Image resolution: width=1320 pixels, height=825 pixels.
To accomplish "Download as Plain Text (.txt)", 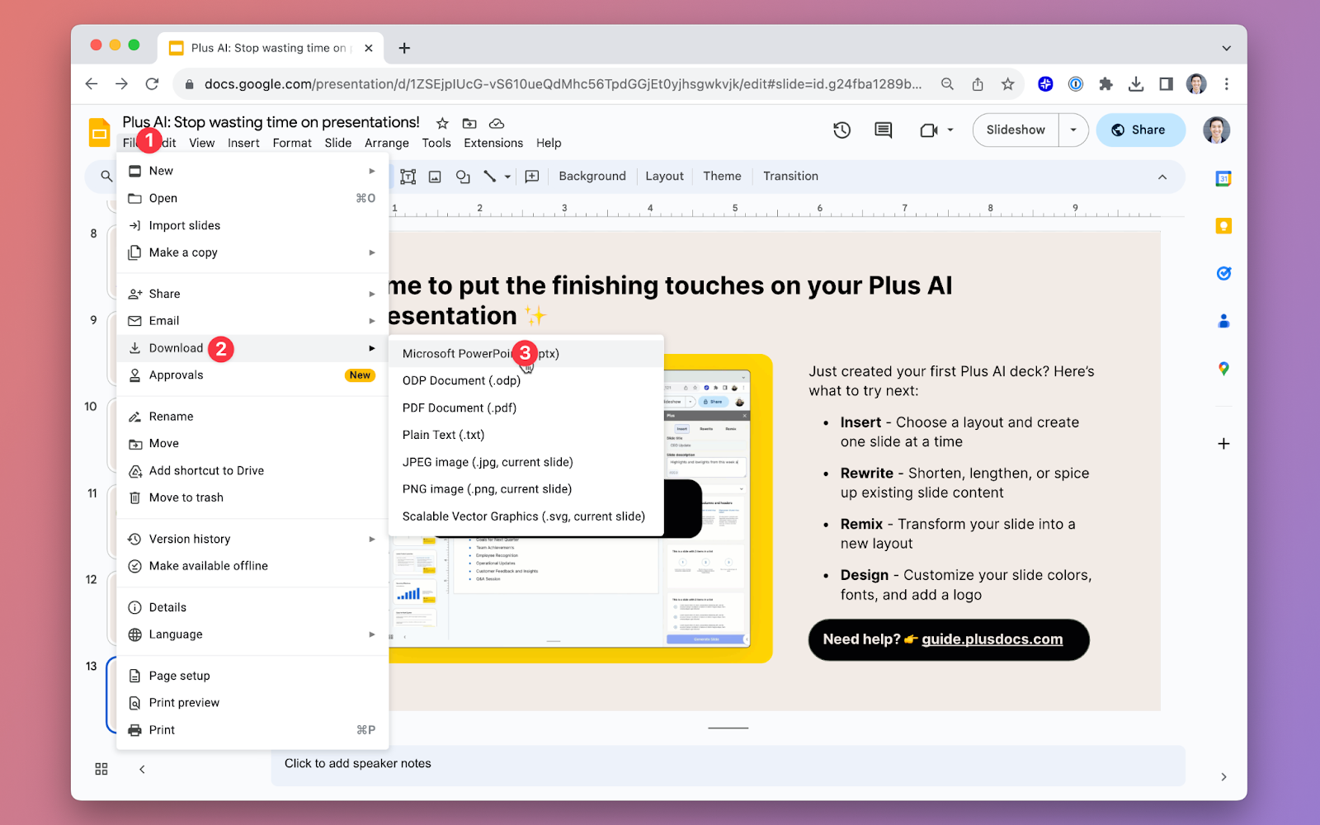I will coord(526,435).
